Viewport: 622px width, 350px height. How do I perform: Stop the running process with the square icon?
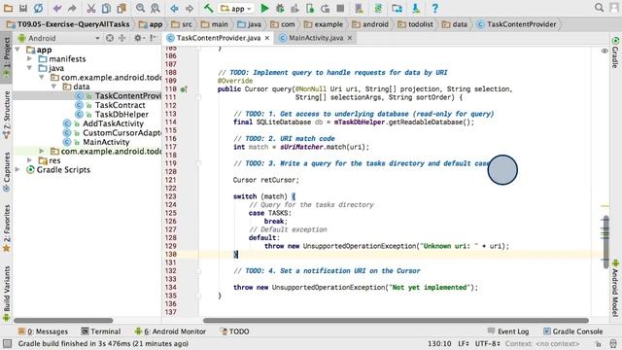click(x=340, y=8)
